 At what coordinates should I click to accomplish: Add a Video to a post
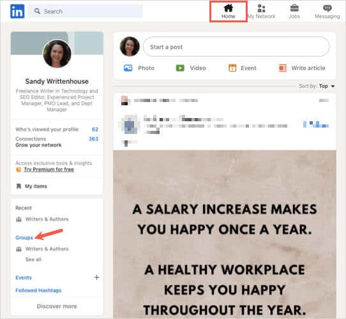(191, 68)
